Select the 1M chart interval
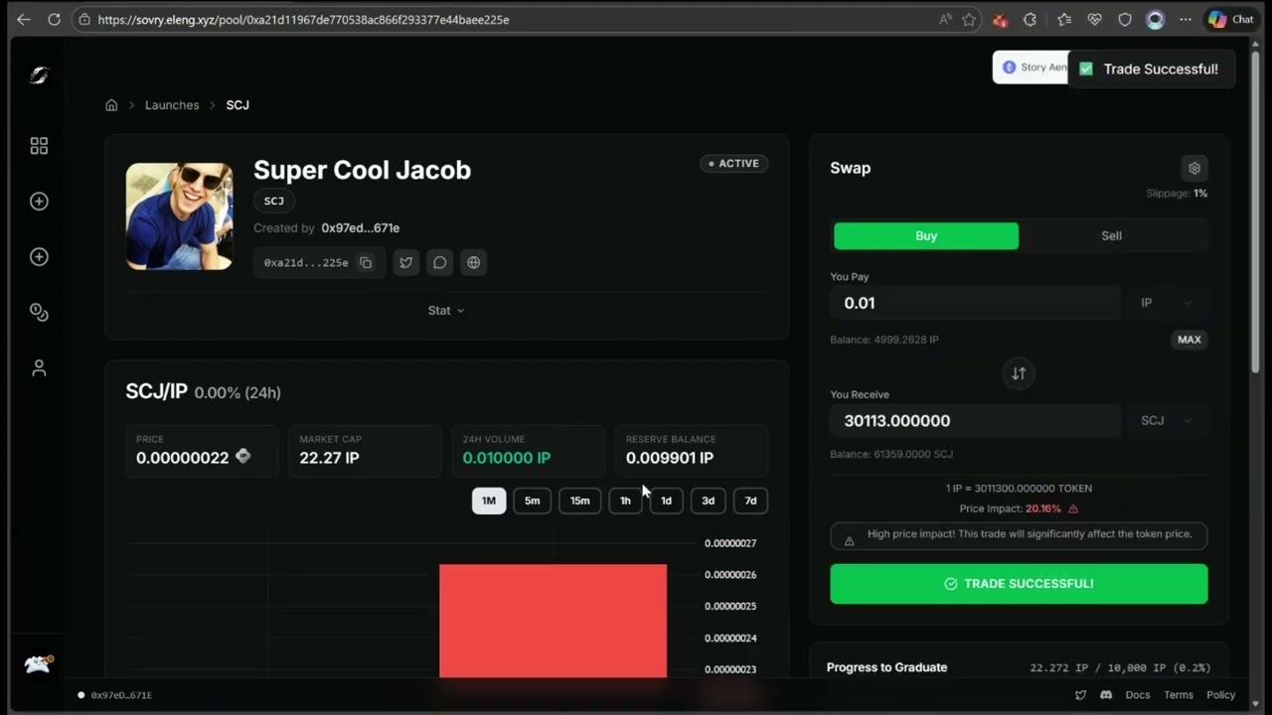Image resolution: width=1272 pixels, height=715 pixels. click(489, 500)
